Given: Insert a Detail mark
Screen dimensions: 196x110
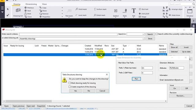Looking at the screenshot, I should click(x=100, y=15).
